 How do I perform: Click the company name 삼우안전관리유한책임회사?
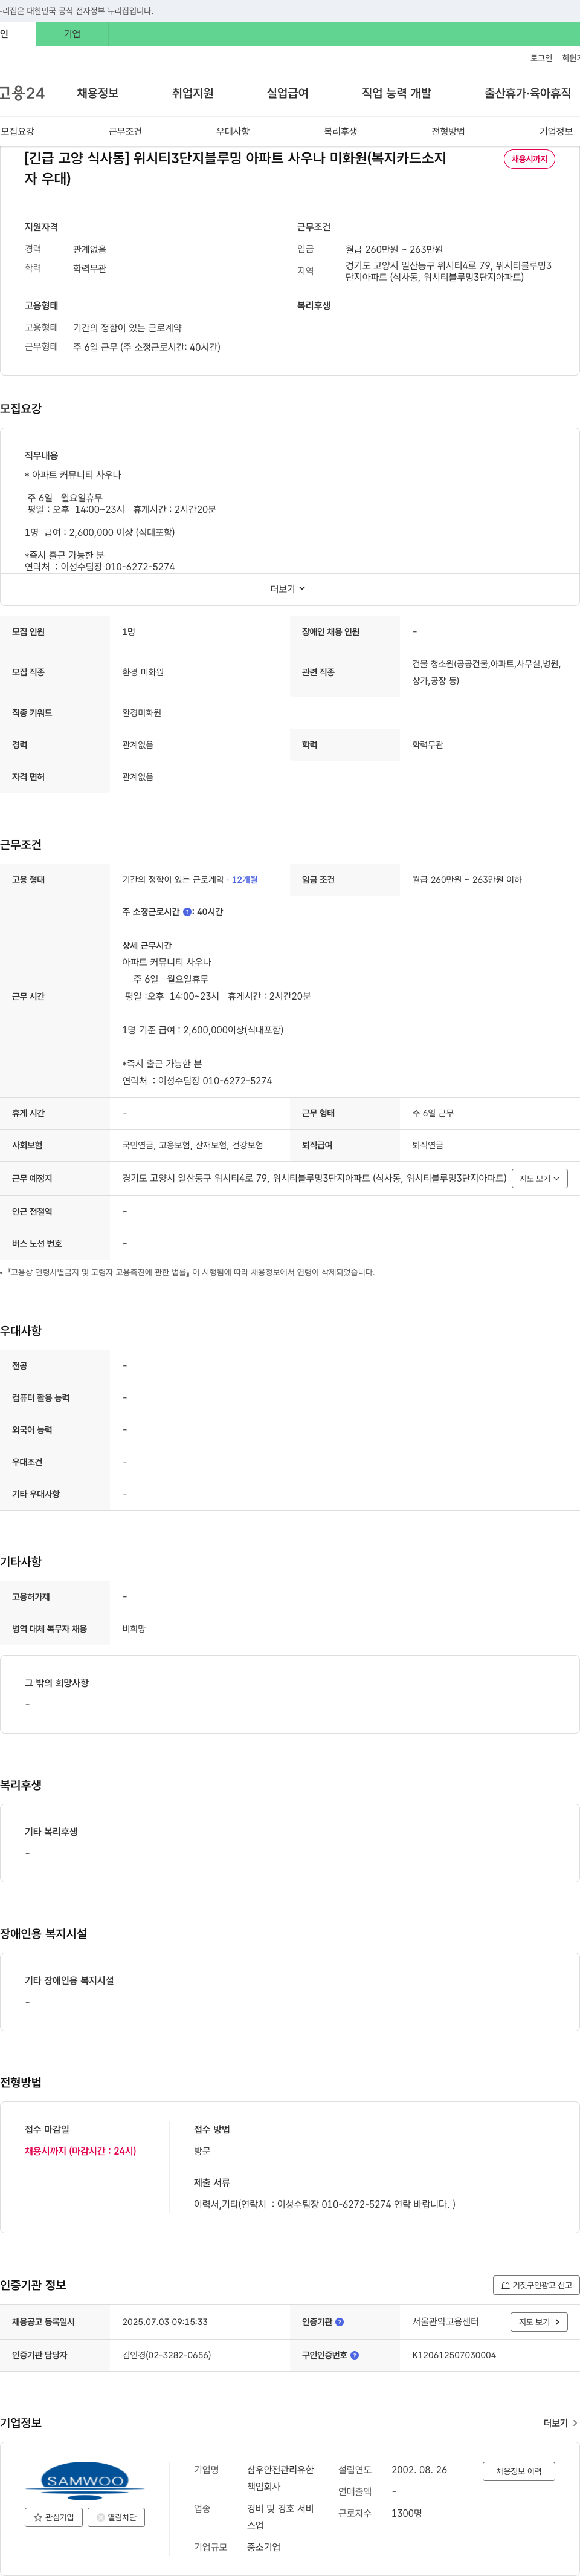(280, 2478)
